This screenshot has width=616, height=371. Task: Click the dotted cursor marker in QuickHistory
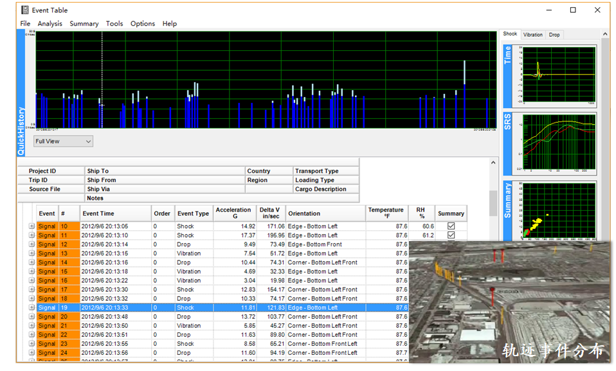[x=102, y=80]
